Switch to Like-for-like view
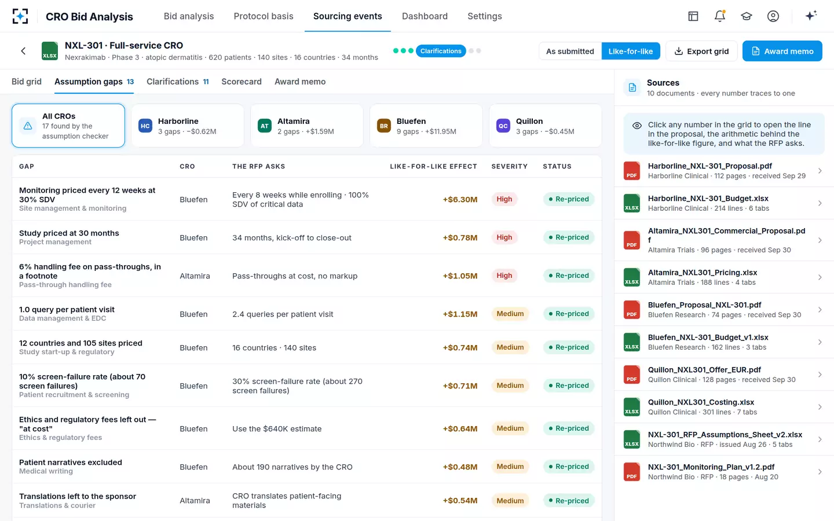 (631, 51)
